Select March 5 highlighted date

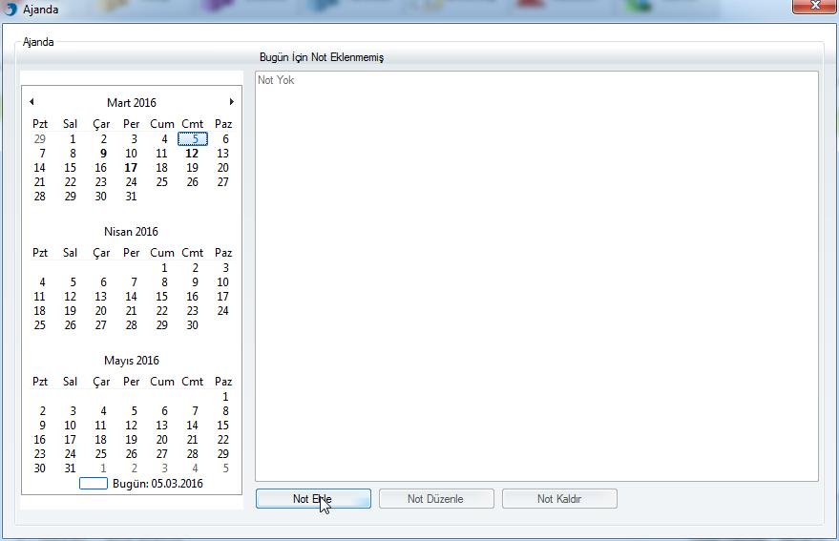193,139
